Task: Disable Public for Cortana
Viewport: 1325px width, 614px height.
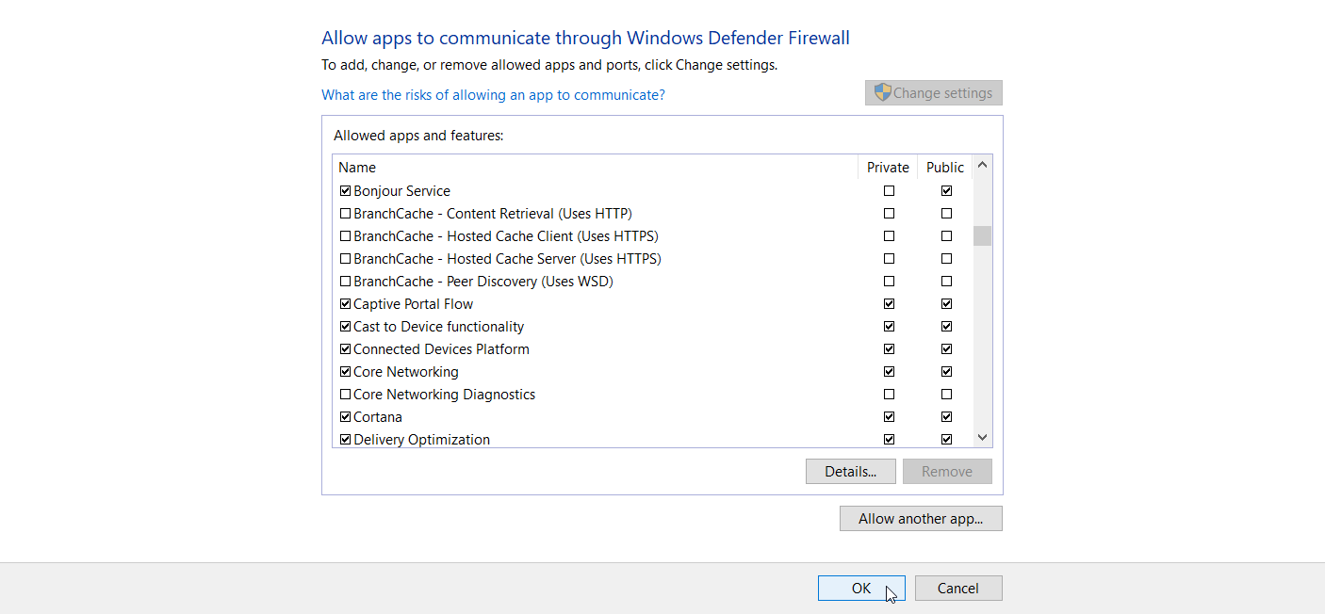Action: (946, 417)
